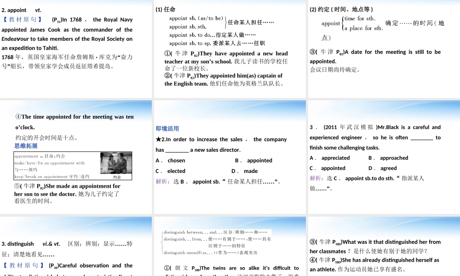
Task: Select 'distinguish between…and… 区分/辨别'
Action: tap(215, 232)
